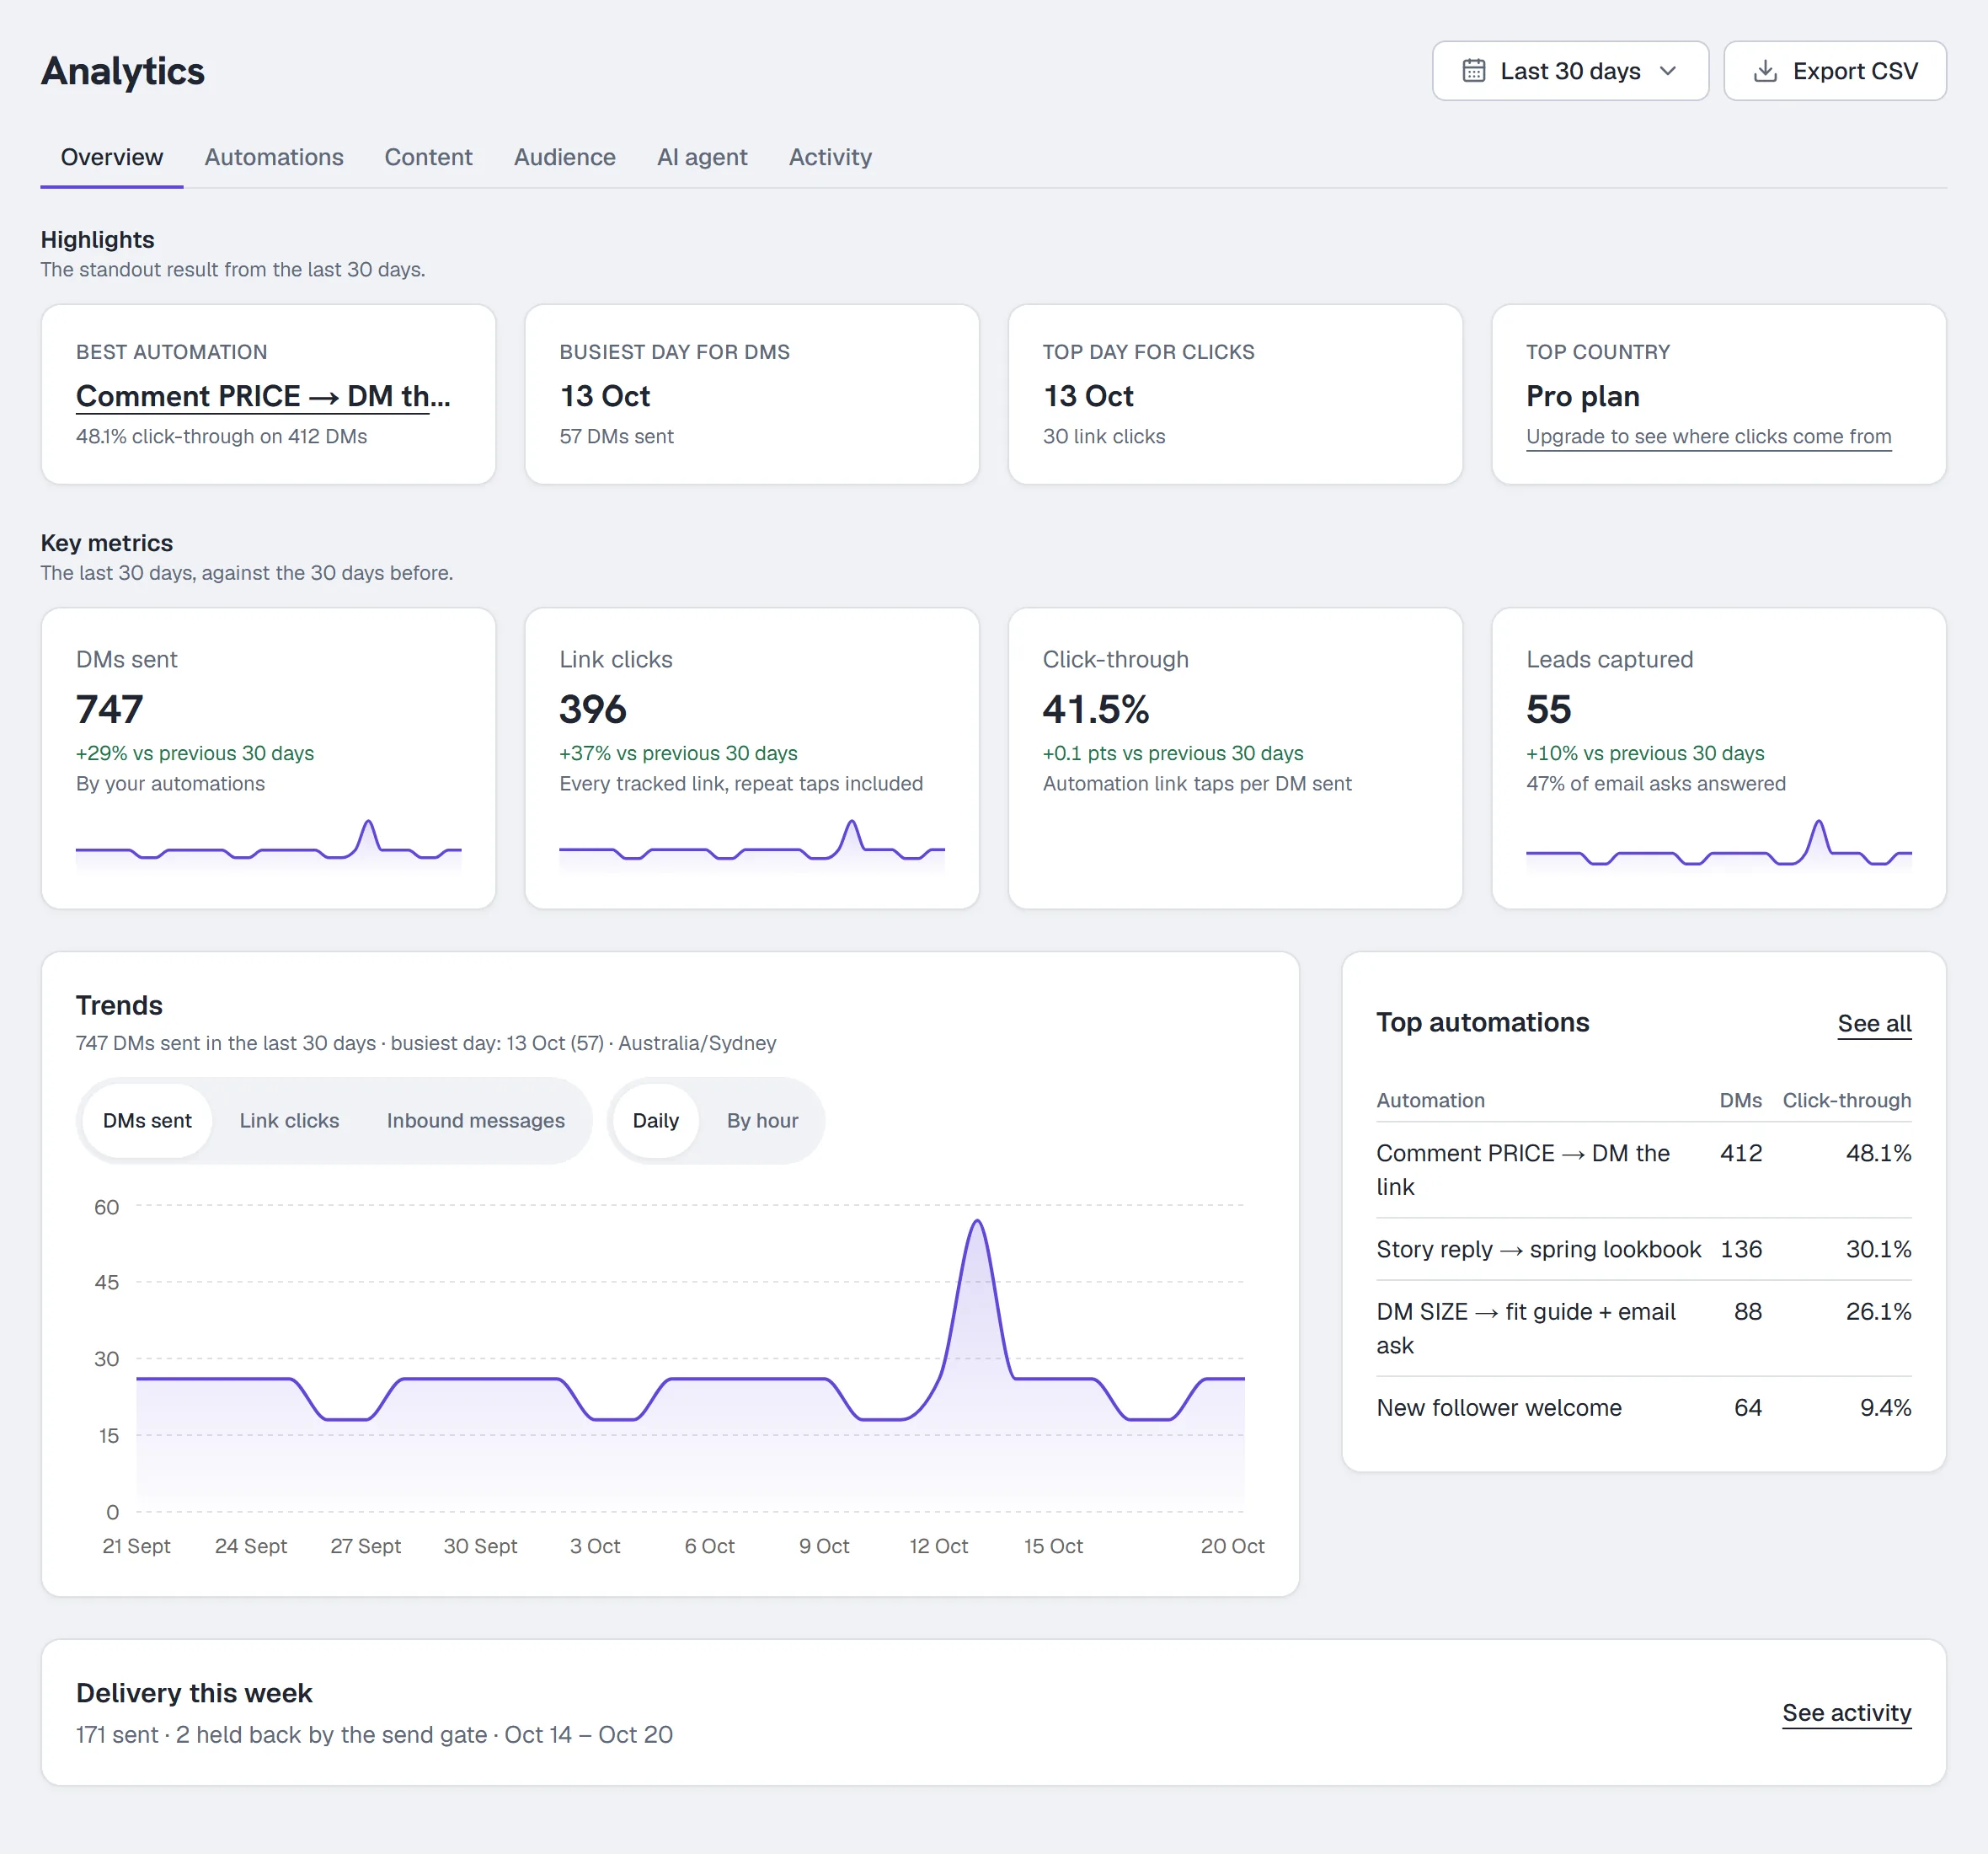Click Upgrade to see where clicks come from
This screenshot has width=1988, height=1854.
(x=1708, y=437)
